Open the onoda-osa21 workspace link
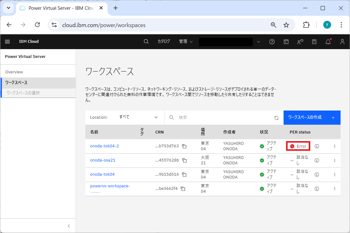 103,160
